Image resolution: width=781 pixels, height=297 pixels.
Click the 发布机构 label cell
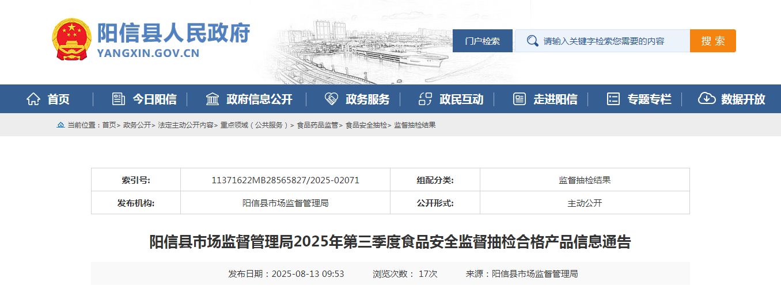point(136,203)
